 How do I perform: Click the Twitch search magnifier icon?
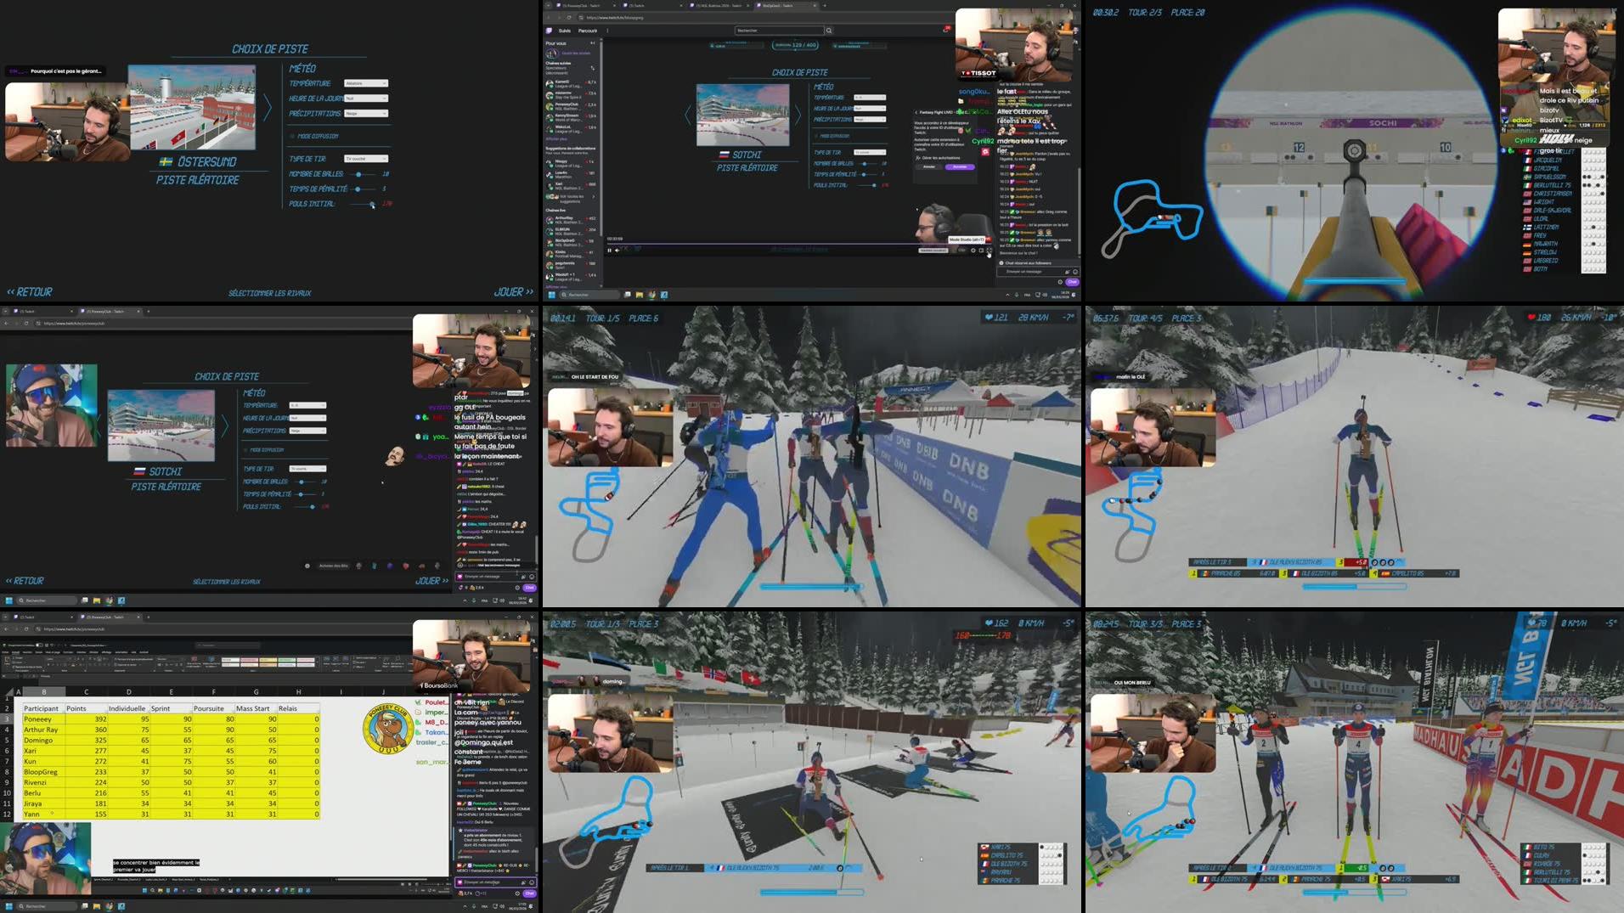829,30
